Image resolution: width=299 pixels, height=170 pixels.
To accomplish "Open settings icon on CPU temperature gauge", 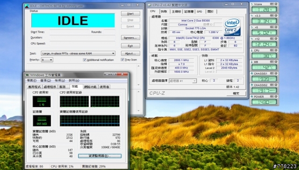I will pos(272,50).
